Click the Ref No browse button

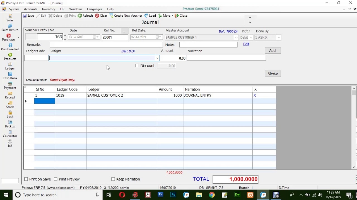124,31
